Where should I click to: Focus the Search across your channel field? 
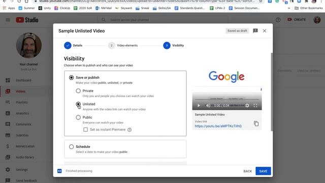tap(162, 20)
